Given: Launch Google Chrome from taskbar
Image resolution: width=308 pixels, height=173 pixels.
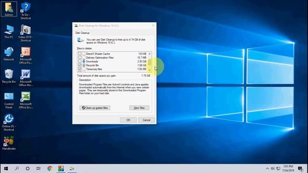Looking at the screenshot, I should tap(50, 169).
